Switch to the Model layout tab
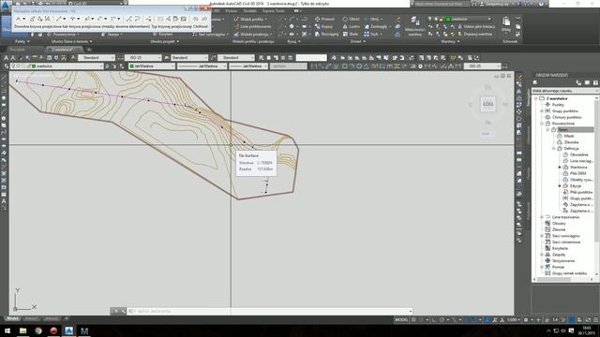600x337 pixels. [x=12, y=318]
